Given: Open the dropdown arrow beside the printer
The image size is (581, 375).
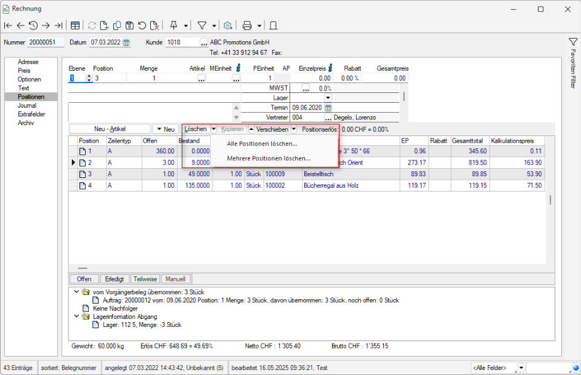Looking at the screenshot, I should [259, 26].
